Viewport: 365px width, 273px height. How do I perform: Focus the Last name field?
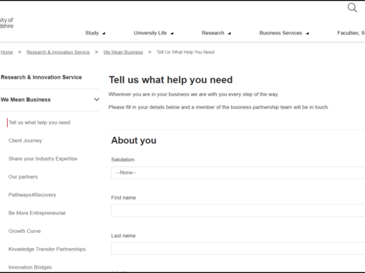click(x=238, y=249)
